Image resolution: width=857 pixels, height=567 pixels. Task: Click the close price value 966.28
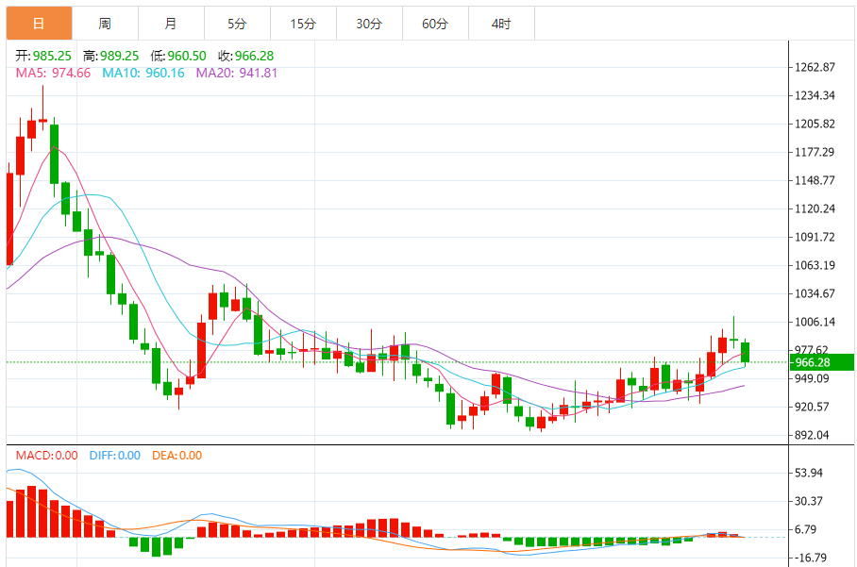pos(254,56)
